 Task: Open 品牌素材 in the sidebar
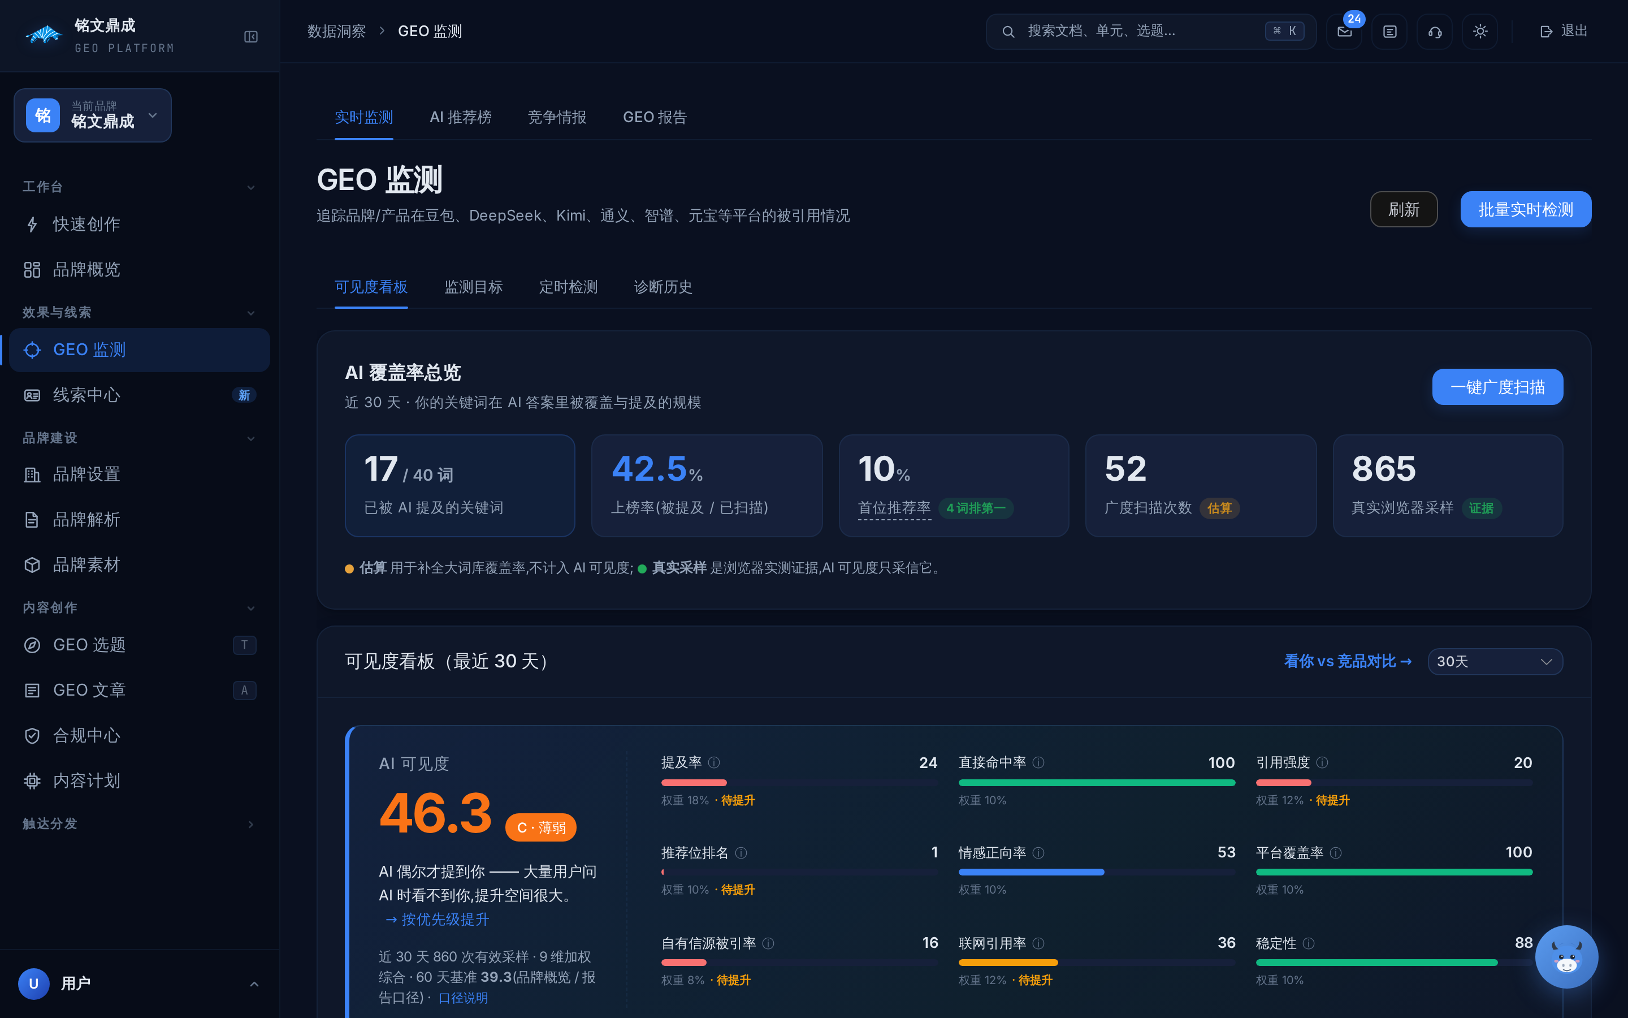(x=139, y=565)
